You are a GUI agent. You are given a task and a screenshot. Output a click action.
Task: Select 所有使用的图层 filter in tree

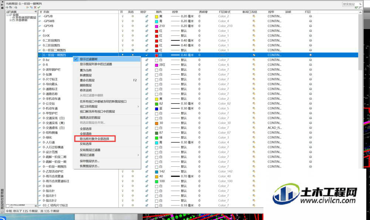pos(26,17)
